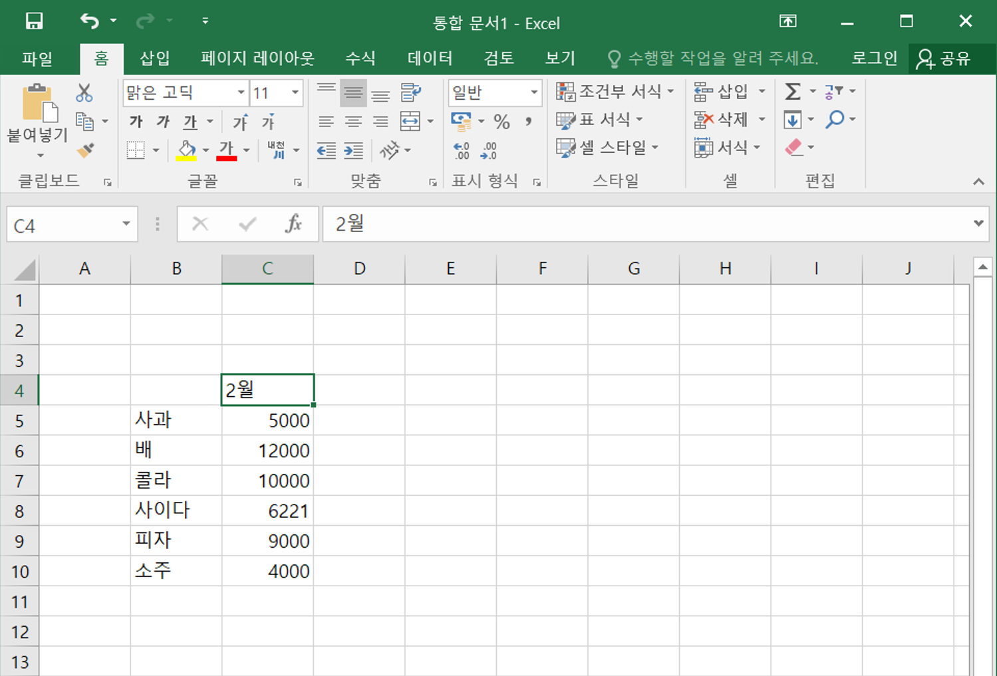The width and height of the screenshot is (997, 676).
Task: Open the Name Box dropdown arrow
Action: (x=126, y=225)
